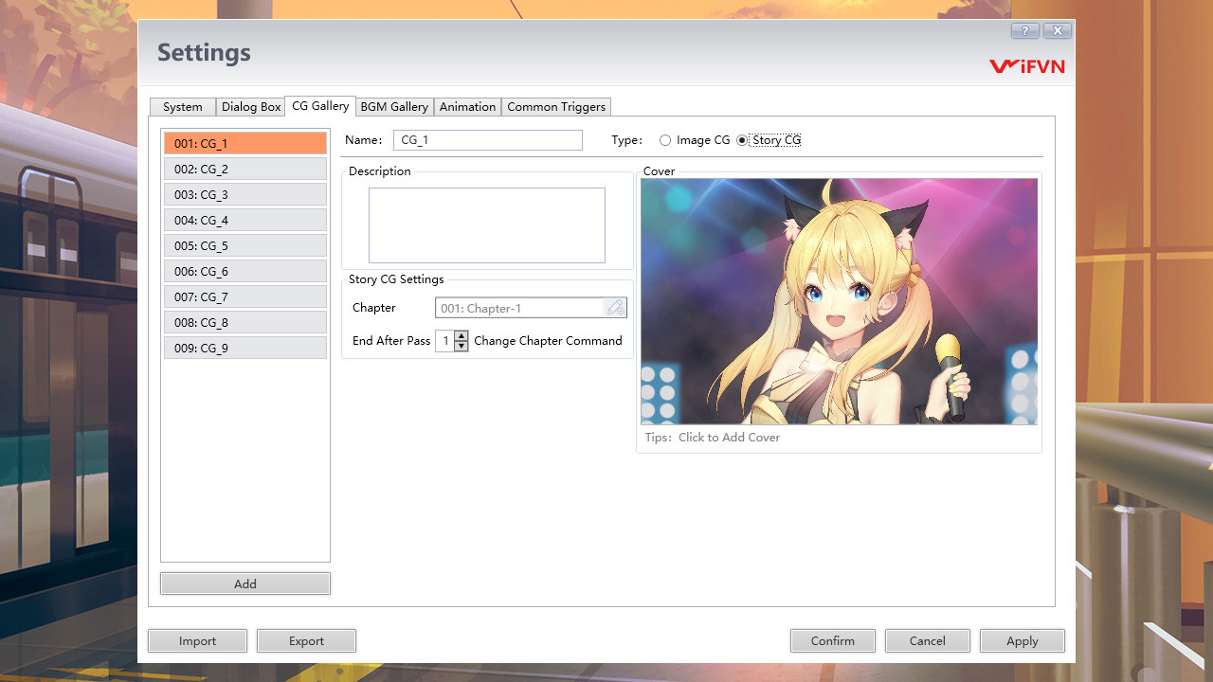
Task: Click the red WiFVN logo
Action: pos(1027,66)
